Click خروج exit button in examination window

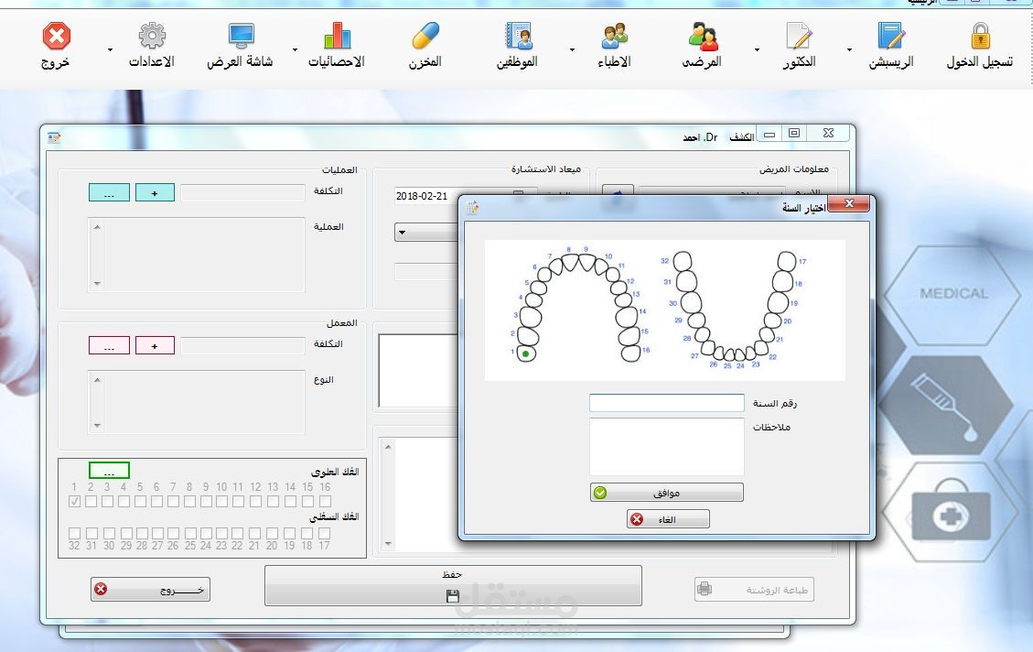[x=150, y=590]
